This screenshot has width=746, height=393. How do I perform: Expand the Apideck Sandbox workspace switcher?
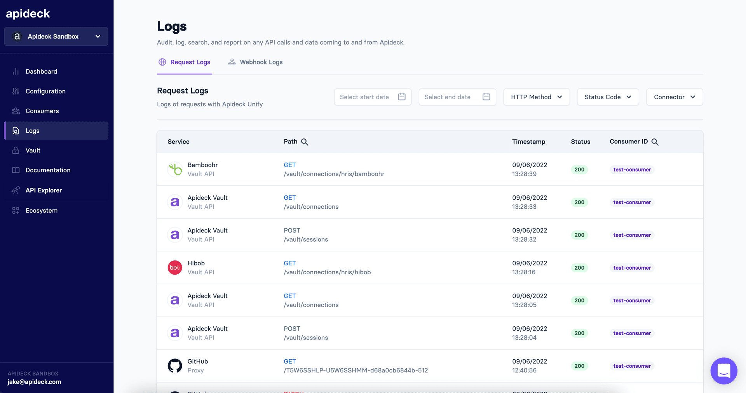[56, 36]
